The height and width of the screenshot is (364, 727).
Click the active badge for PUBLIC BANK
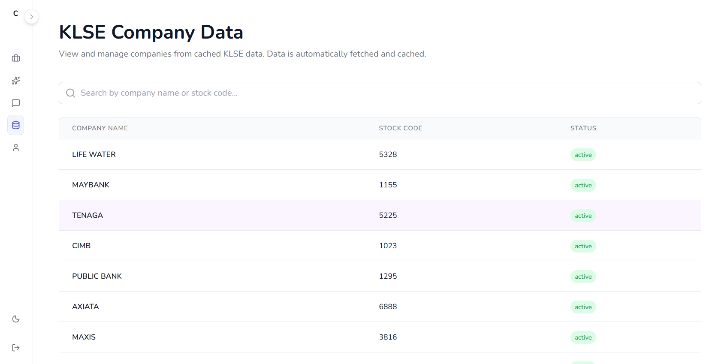(x=583, y=277)
